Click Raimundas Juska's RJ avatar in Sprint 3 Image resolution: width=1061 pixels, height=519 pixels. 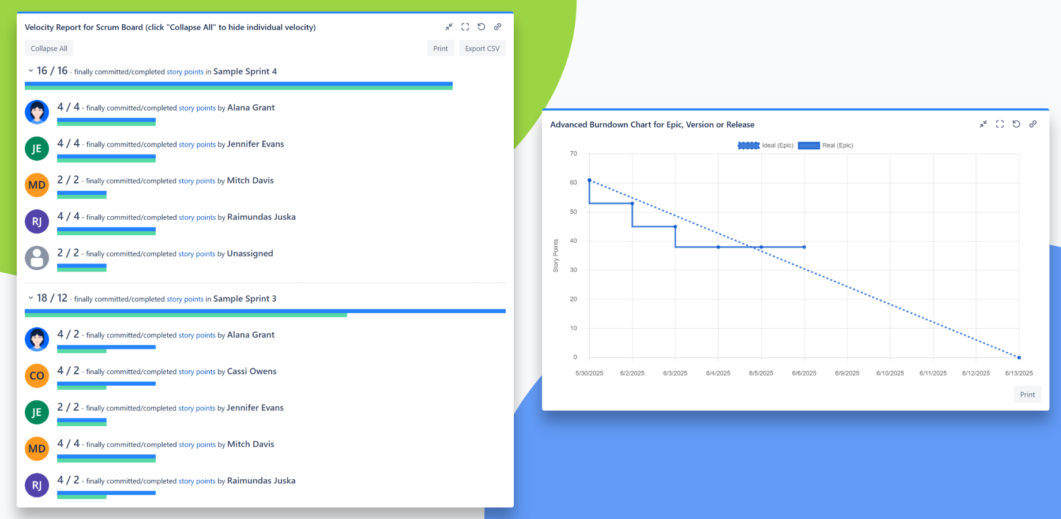tap(37, 485)
